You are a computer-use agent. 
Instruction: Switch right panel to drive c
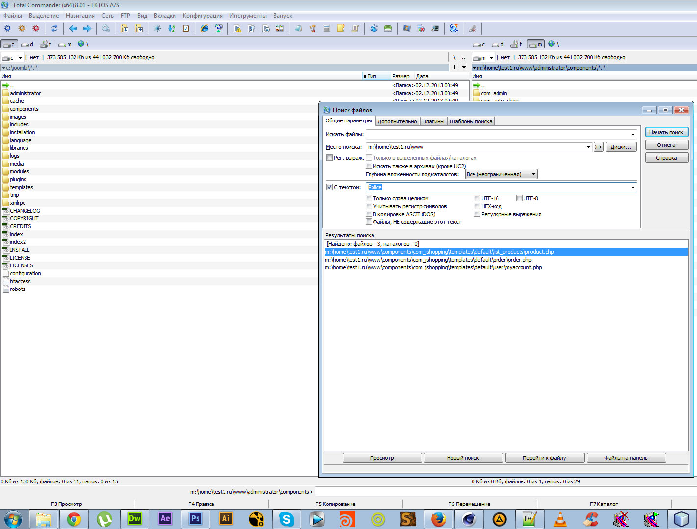(479, 44)
